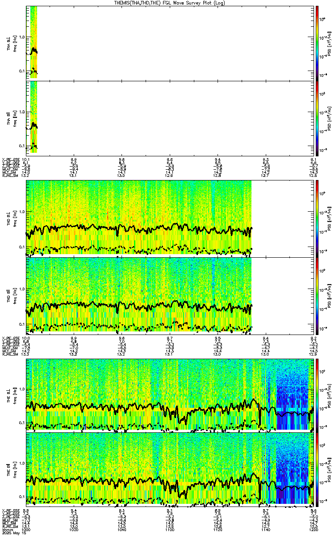Click X_RE_GSE row label under the THE panels
The image size is (335, 536).
pos(12,511)
